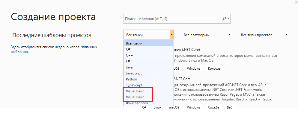This screenshot has width=298, height=113.
Task: Select JavaScript in the language list
Action: (x=149, y=73)
